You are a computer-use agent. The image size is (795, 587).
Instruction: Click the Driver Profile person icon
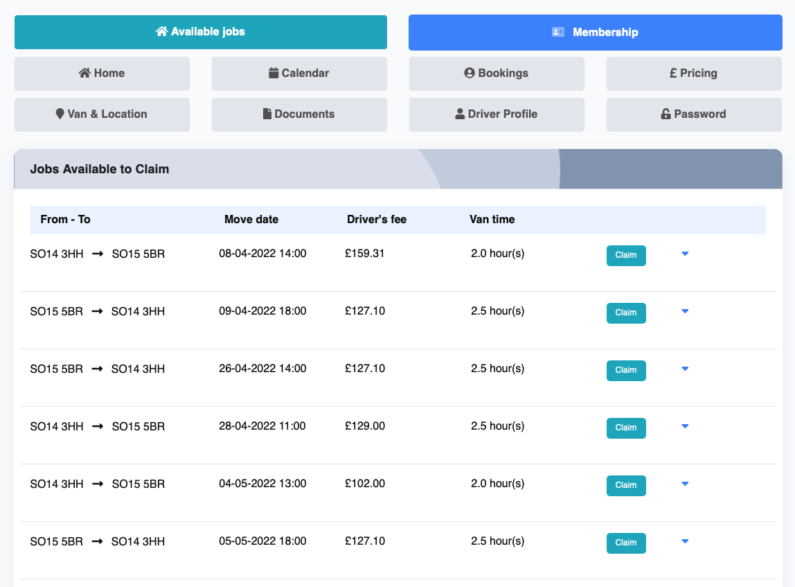[460, 114]
